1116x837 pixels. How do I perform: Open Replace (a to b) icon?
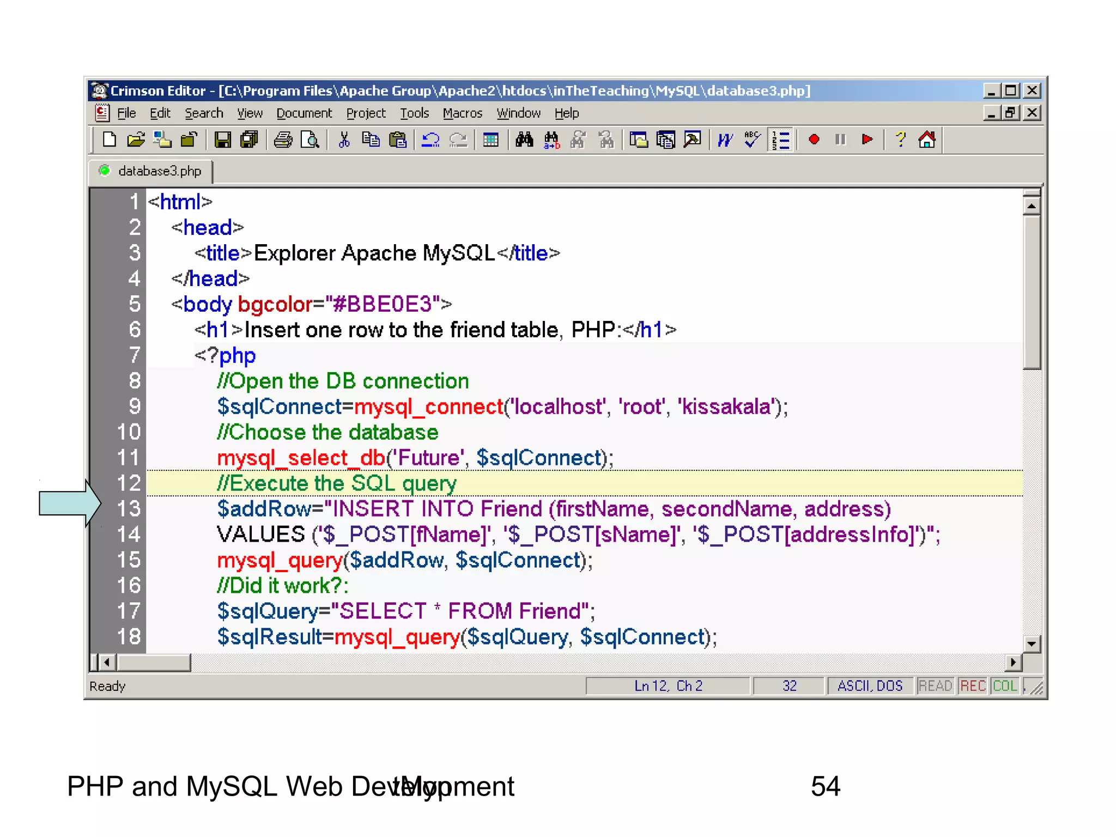point(551,140)
